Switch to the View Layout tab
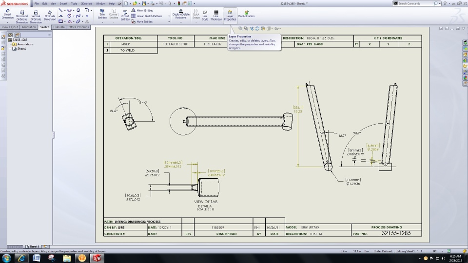Image resolution: width=468 pixels, height=263 pixels. click(x=10, y=27)
